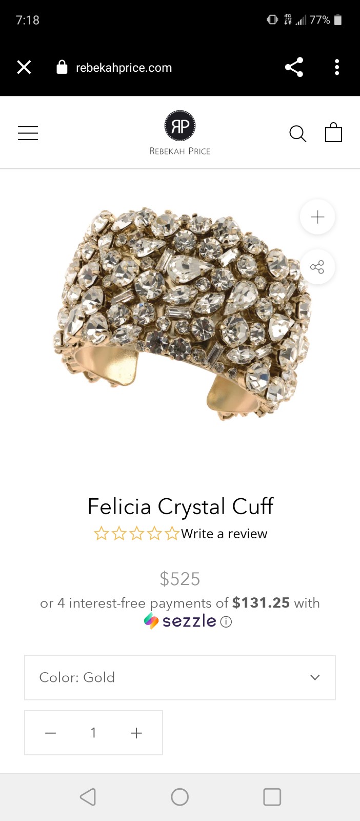Share product via round share icon
This screenshot has width=360, height=821.
coord(317,267)
